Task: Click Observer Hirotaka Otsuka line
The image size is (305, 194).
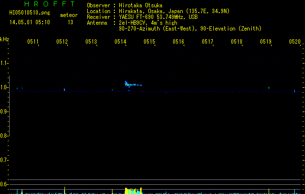Action: click(125, 5)
